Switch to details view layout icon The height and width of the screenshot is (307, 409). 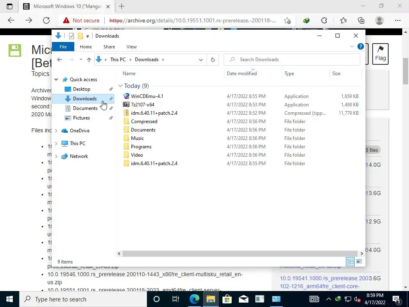tap(350, 261)
